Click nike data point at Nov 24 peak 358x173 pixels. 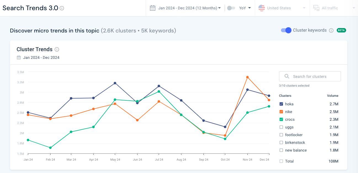(x=248, y=77)
